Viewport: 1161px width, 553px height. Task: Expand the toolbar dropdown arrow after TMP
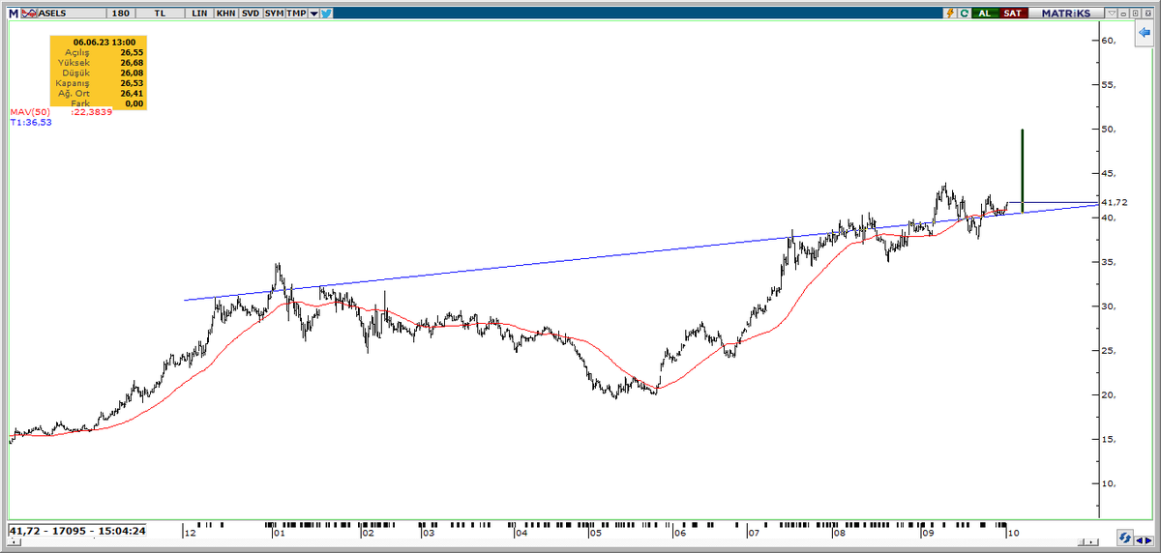point(313,14)
